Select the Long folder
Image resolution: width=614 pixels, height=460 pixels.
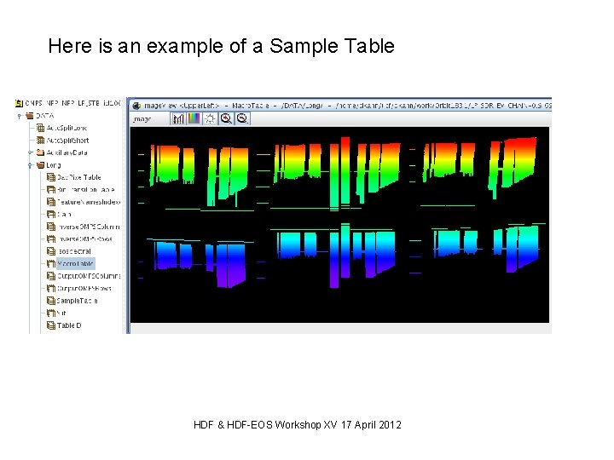click(54, 165)
